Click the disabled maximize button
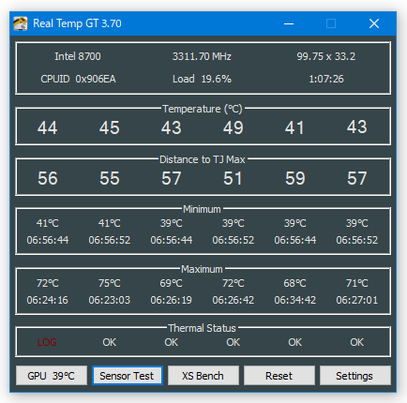 coord(331,23)
